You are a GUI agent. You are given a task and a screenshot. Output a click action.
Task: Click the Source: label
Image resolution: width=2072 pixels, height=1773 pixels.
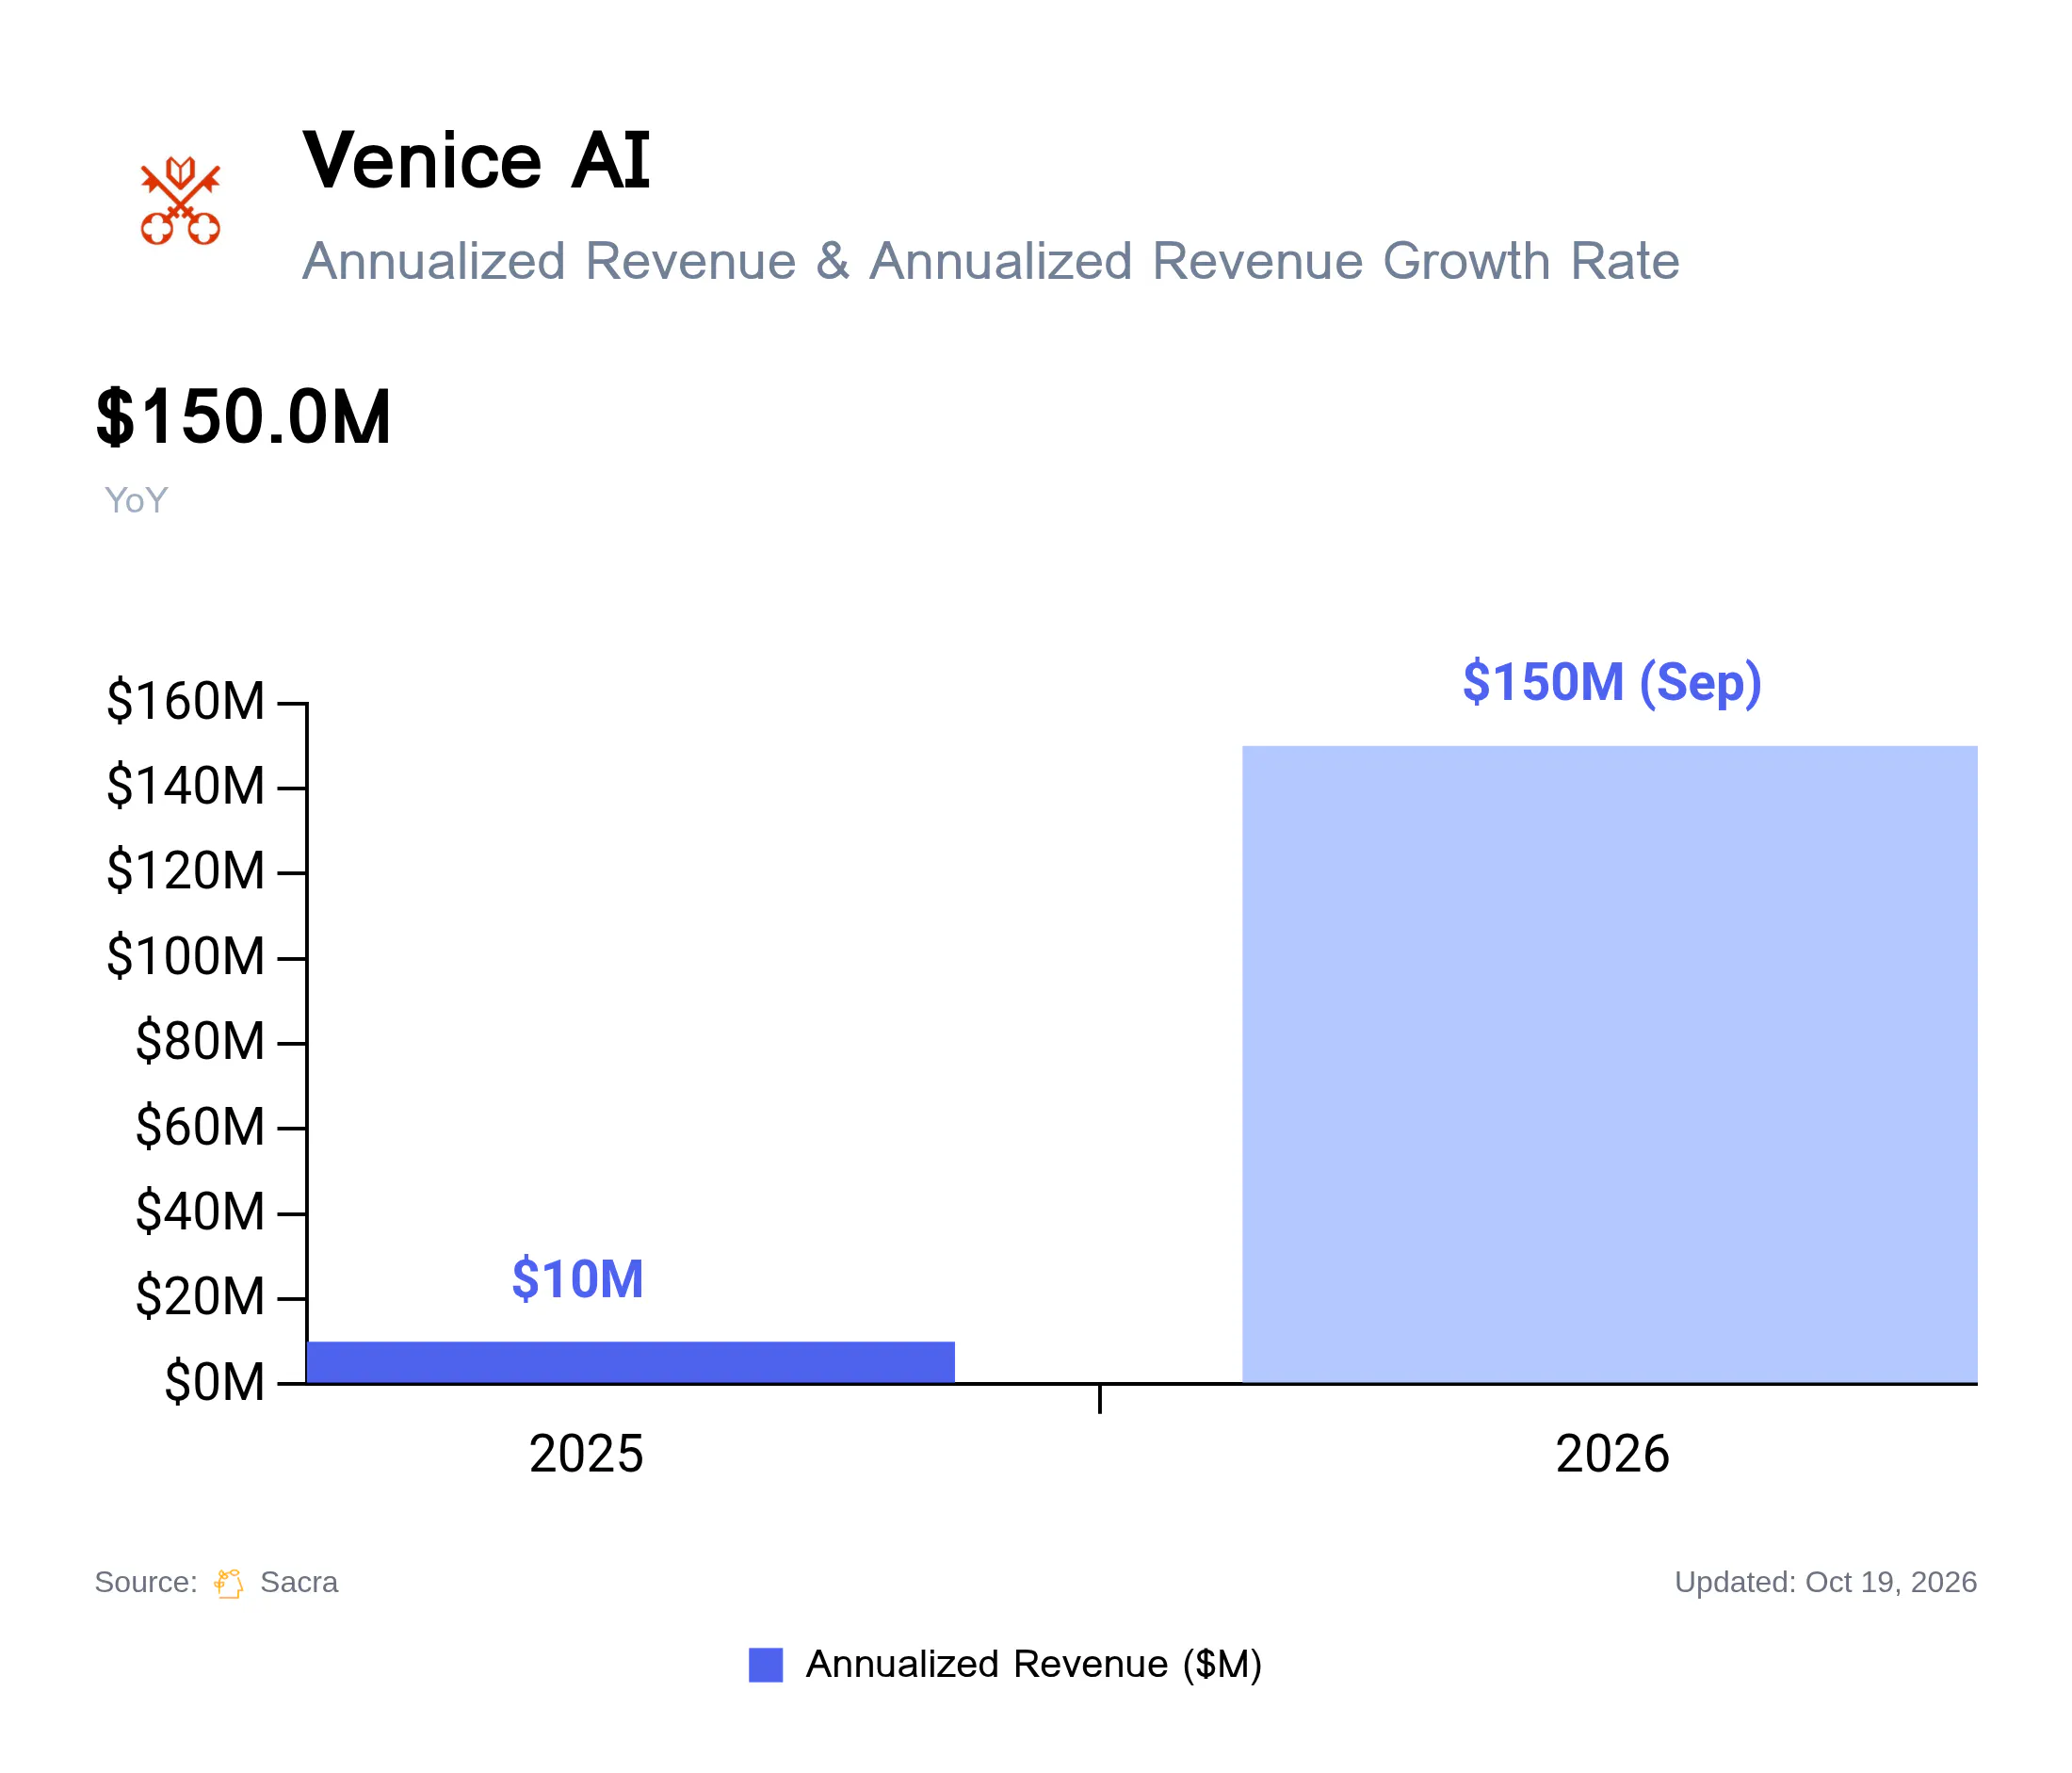[x=146, y=1582]
